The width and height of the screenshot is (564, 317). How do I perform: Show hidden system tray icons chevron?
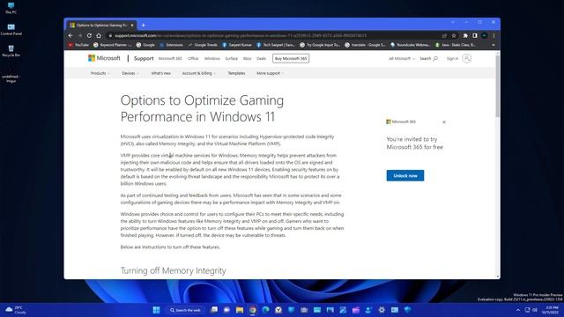coord(518,310)
